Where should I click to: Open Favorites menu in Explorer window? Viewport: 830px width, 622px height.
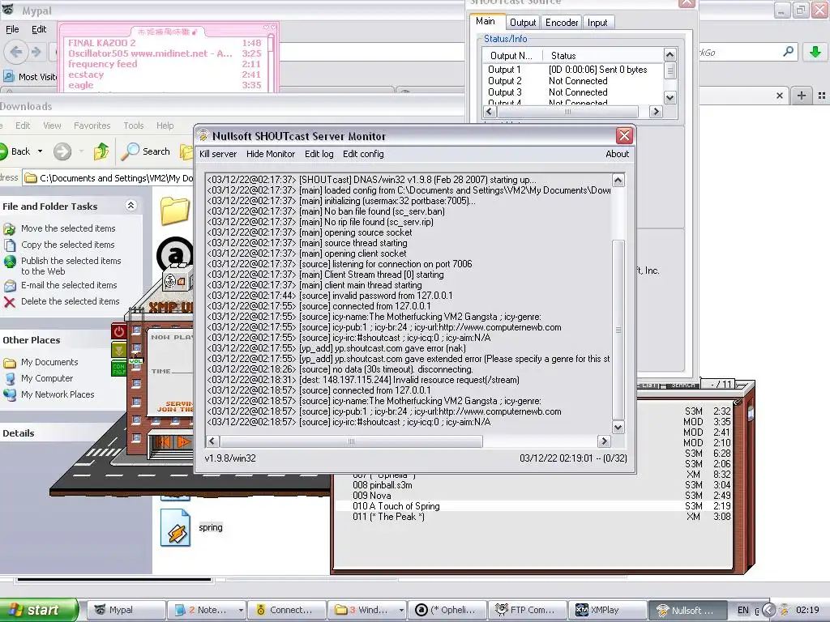(92, 126)
